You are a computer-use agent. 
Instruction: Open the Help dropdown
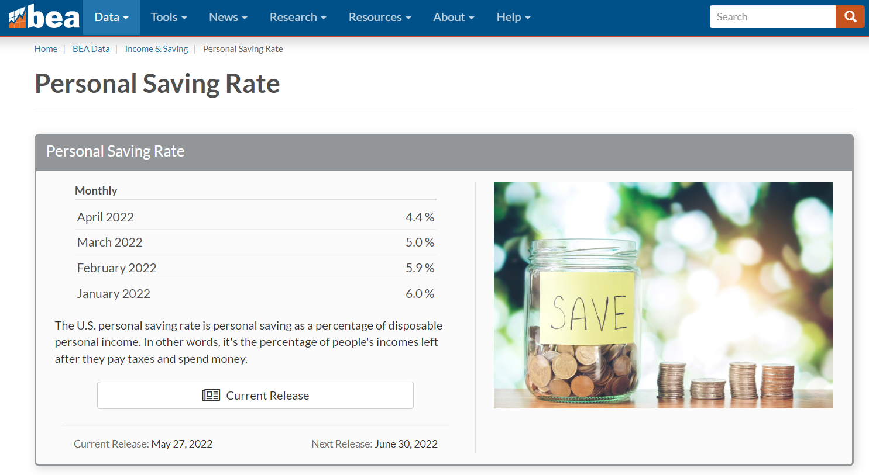[x=513, y=18]
